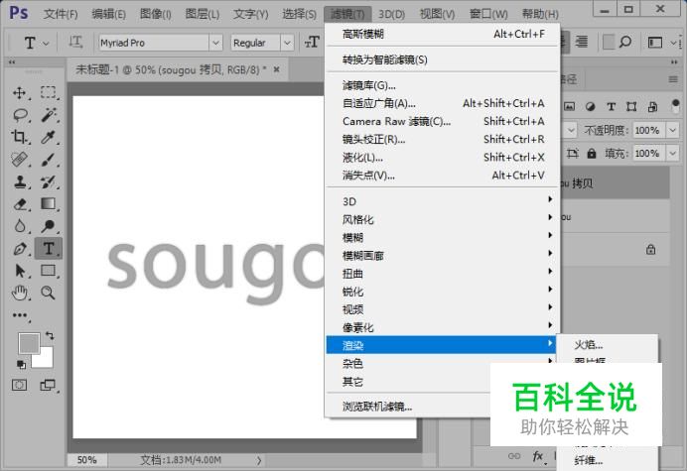Screen dimensions: 687x471
Task: Select the Magic Wand tool
Action: (49, 115)
